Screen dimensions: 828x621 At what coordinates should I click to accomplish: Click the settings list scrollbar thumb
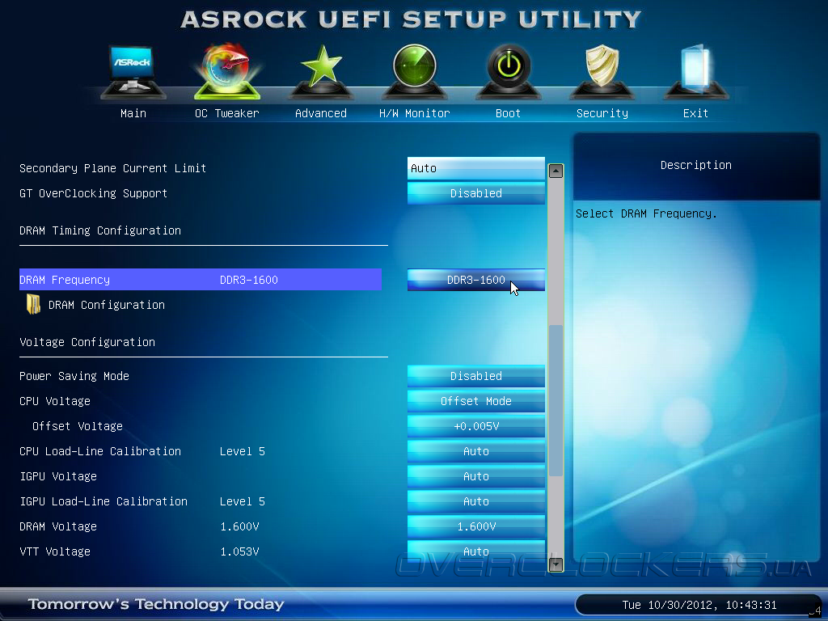[556, 401]
